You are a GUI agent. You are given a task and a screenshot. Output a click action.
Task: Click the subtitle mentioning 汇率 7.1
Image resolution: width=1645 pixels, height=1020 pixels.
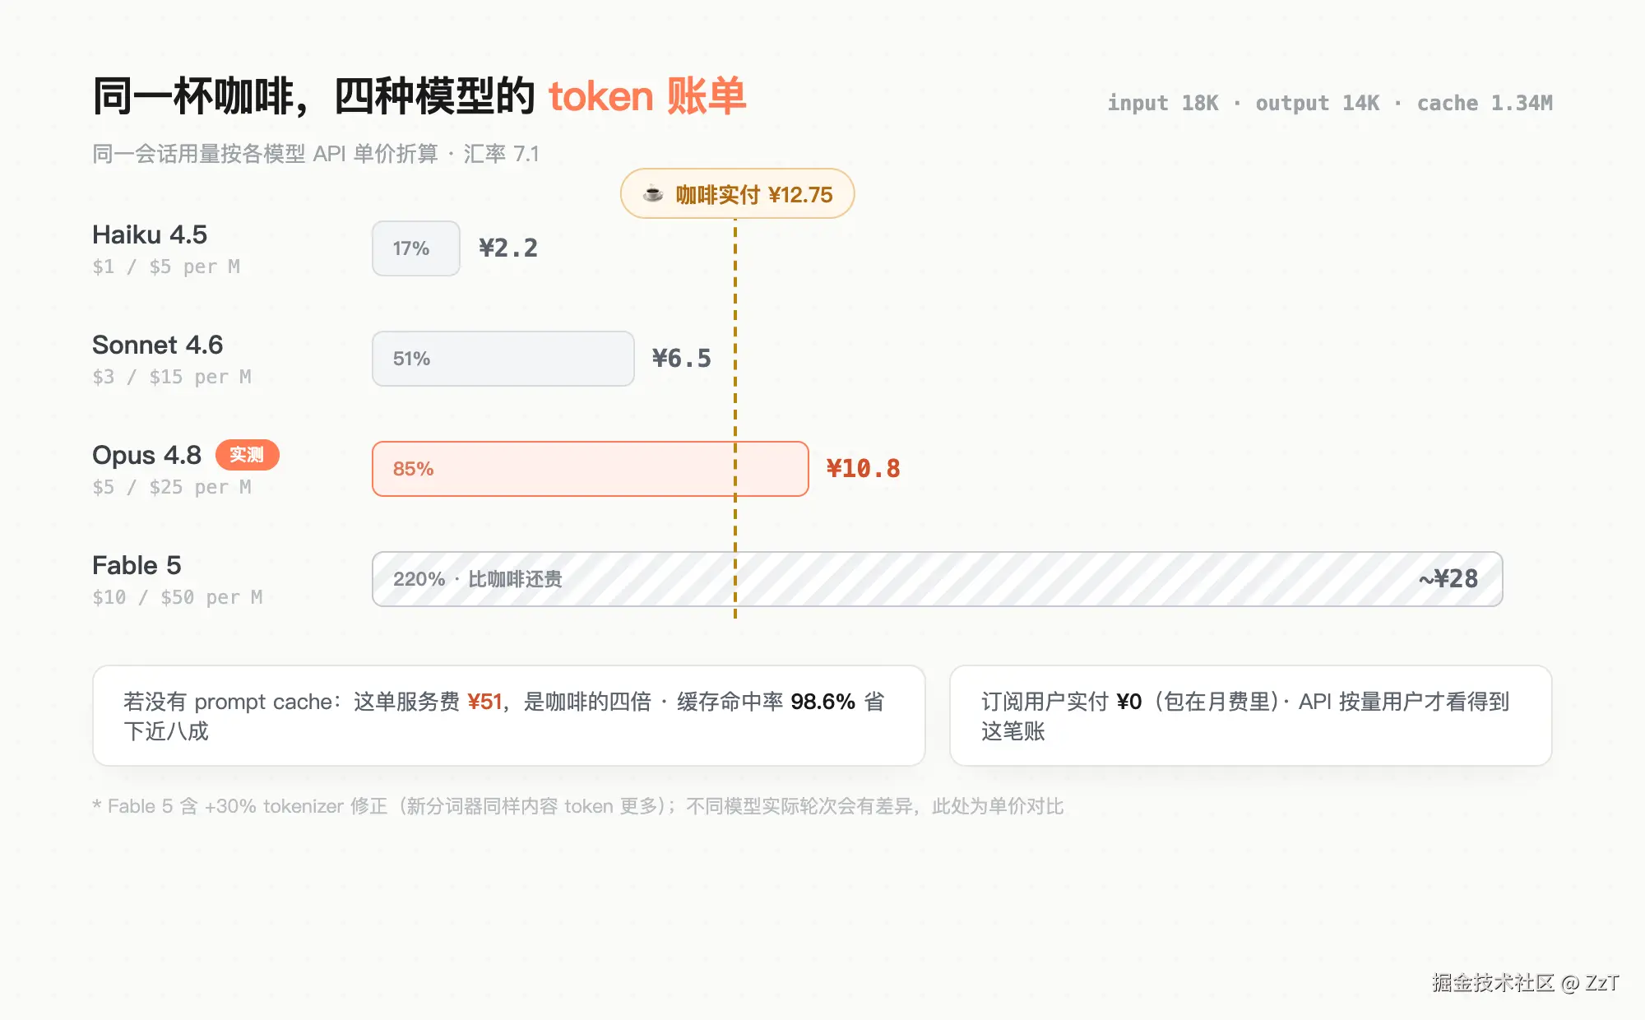[316, 154]
